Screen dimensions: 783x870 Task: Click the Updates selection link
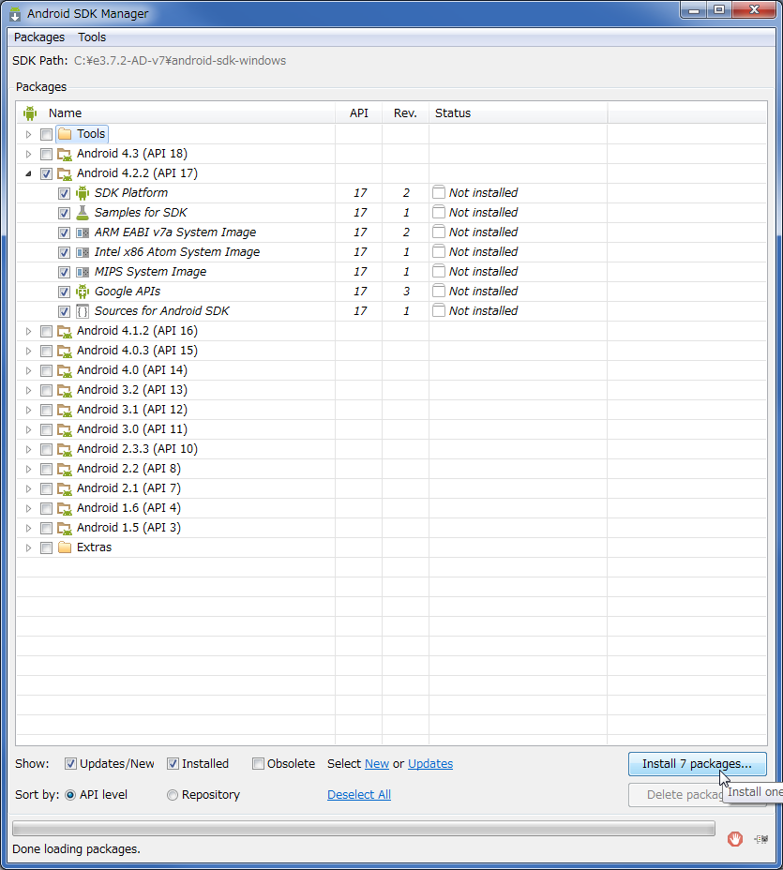(430, 764)
